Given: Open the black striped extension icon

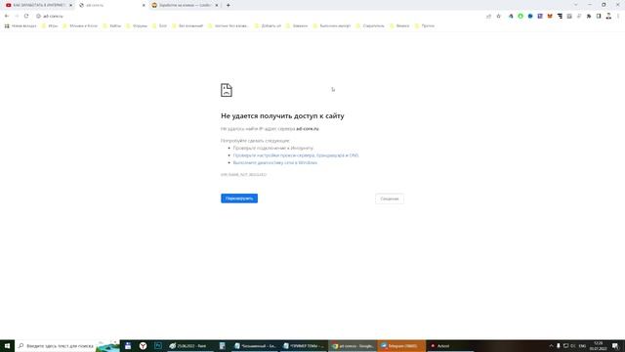Looking at the screenshot, I should click(x=560, y=16).
